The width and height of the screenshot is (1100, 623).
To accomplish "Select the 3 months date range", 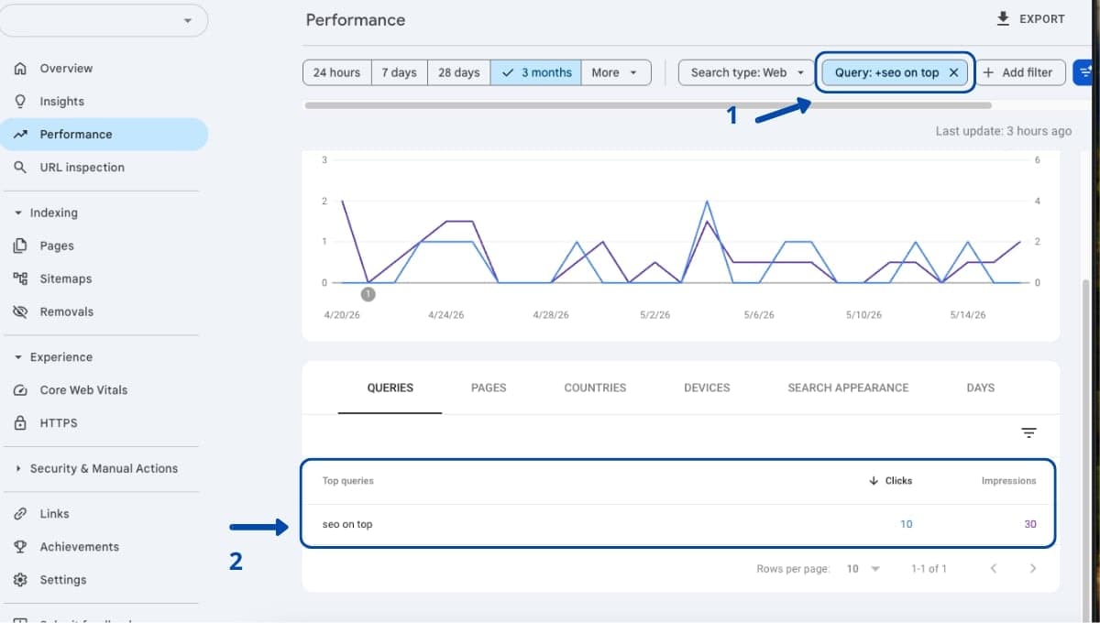I will tap(536, 72).
